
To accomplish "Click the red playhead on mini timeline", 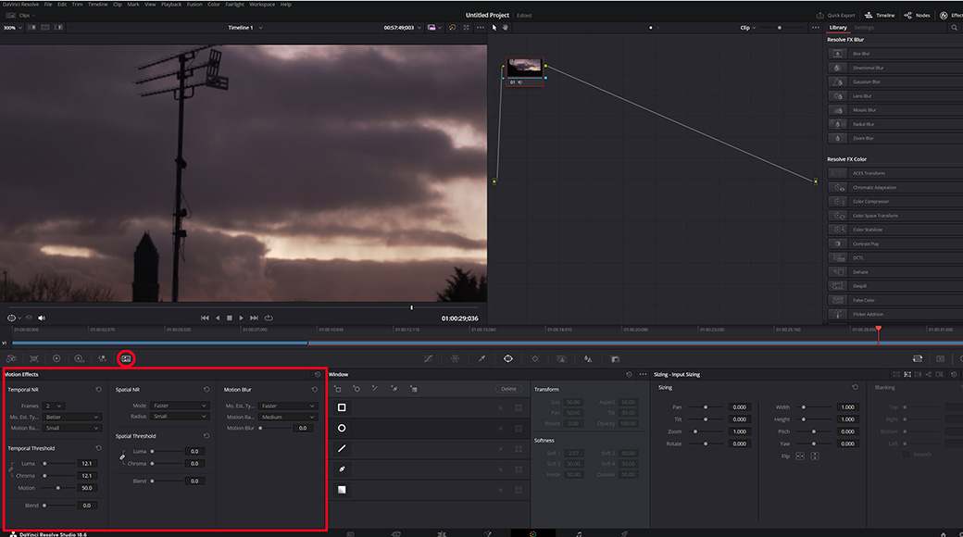I will click(x=878, y=330).
